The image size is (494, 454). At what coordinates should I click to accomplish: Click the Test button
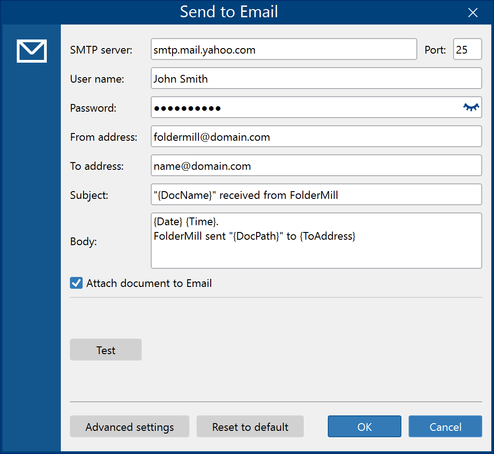tap(106, 350)
